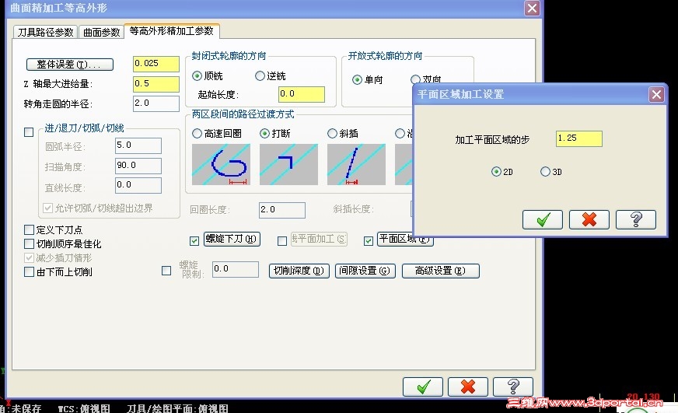Choose the 打断 transition option

coord(264,134)
